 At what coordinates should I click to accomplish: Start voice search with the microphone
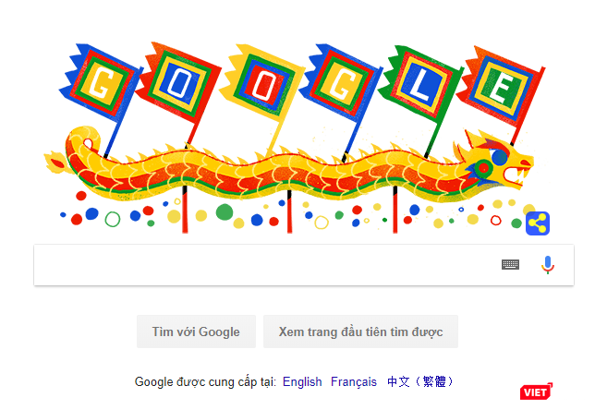(547, 265)
